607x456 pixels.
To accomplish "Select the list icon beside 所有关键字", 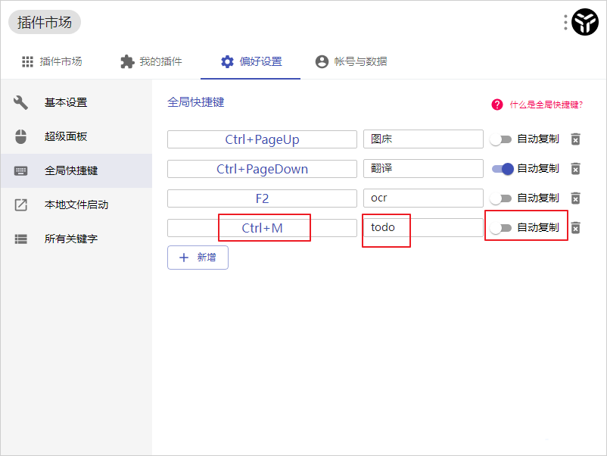I will click(20, 239).
